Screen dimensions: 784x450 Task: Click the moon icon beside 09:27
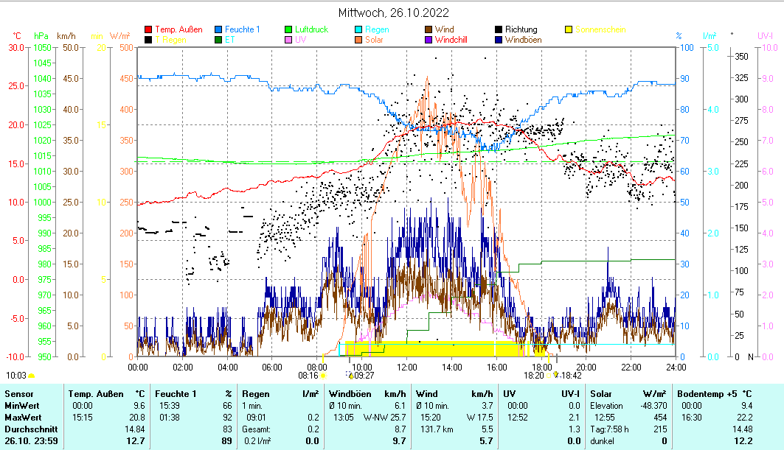pyautogui.click(x=350, y=375)
